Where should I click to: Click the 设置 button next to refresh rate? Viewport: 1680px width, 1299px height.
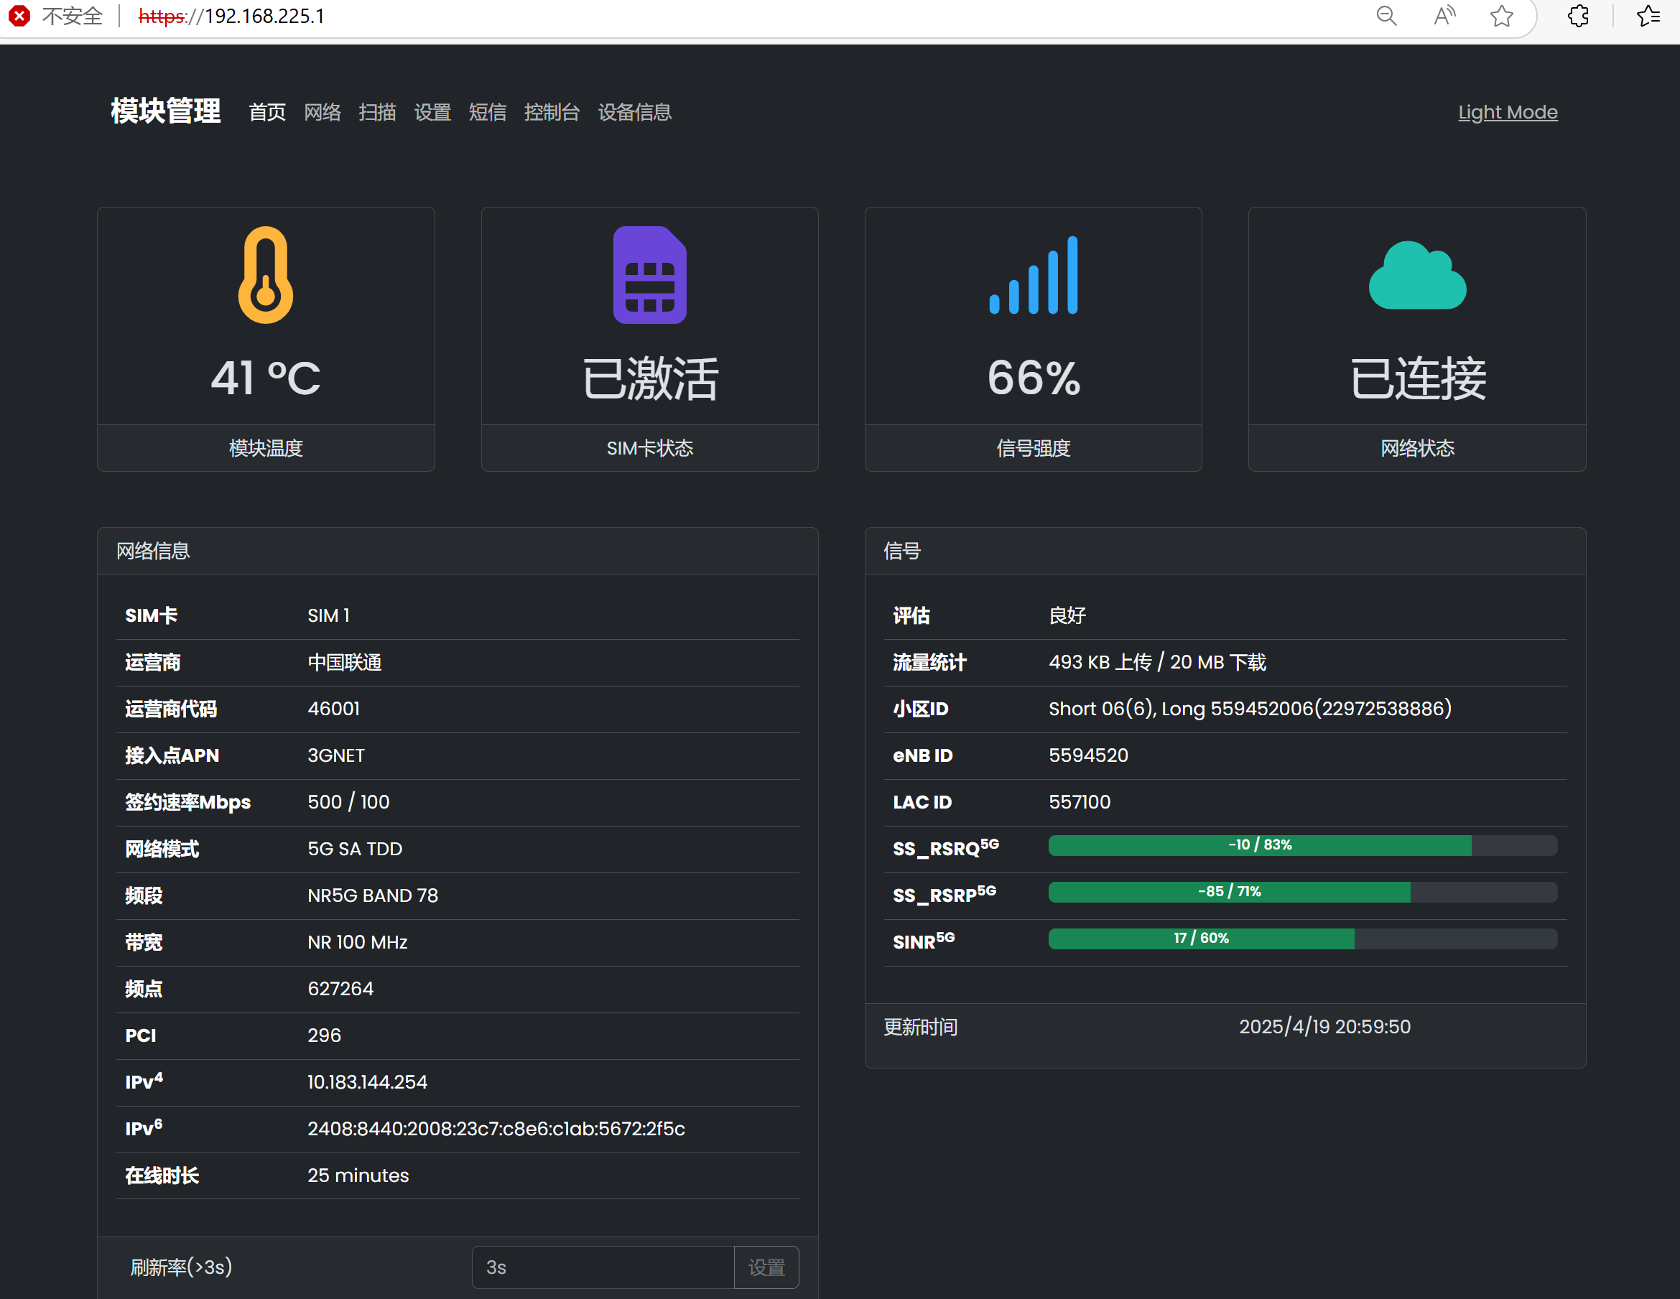coord(766,1267)
